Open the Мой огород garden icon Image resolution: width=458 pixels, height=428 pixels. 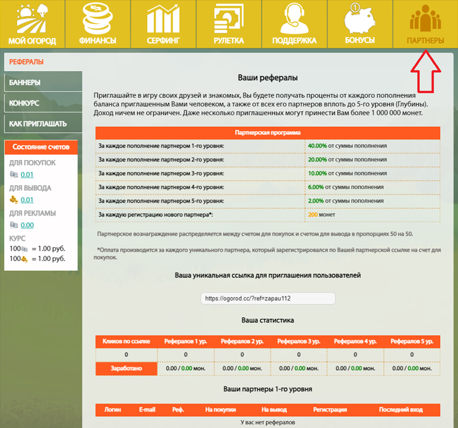tap(32, 18)
